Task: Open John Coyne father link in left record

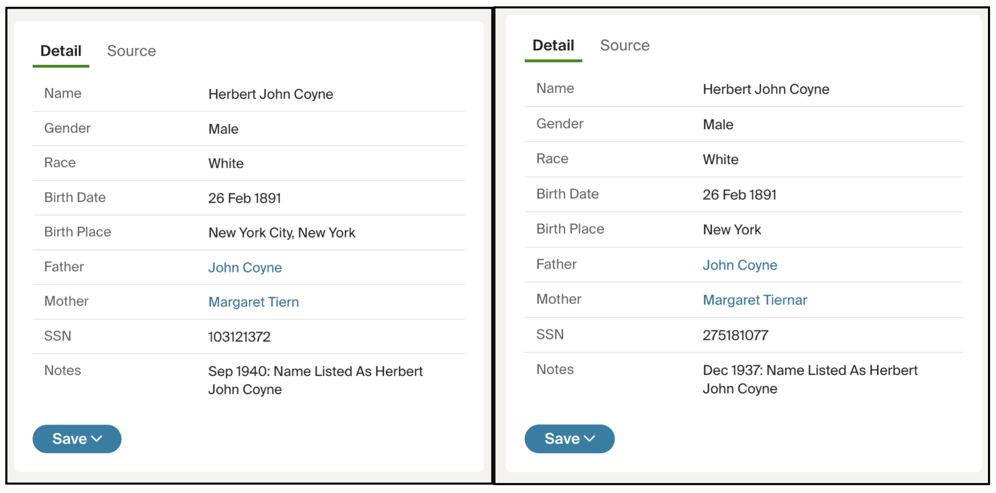Action: click(x=245, y=267)
